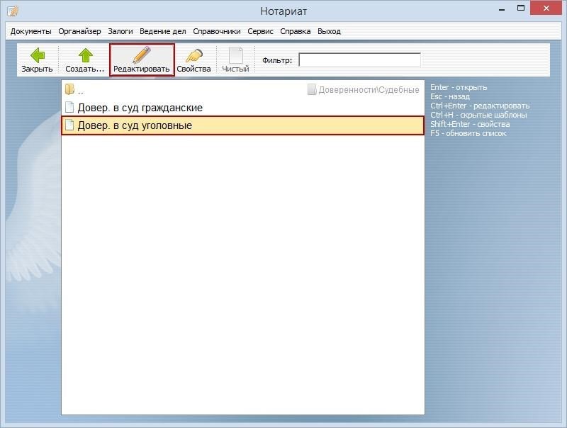Click the Закрыть green arrow toolbar icon
This screenshot has width=567, height=428.
38,55
